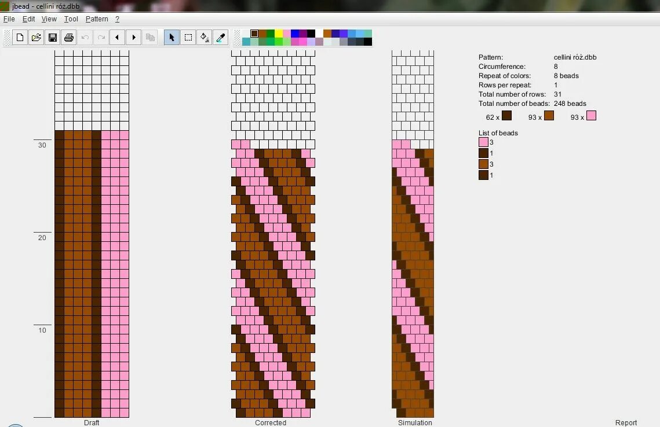Screen dimensions: 660x427
Task: Click the 'List of beads' heading
Action: 498,133
